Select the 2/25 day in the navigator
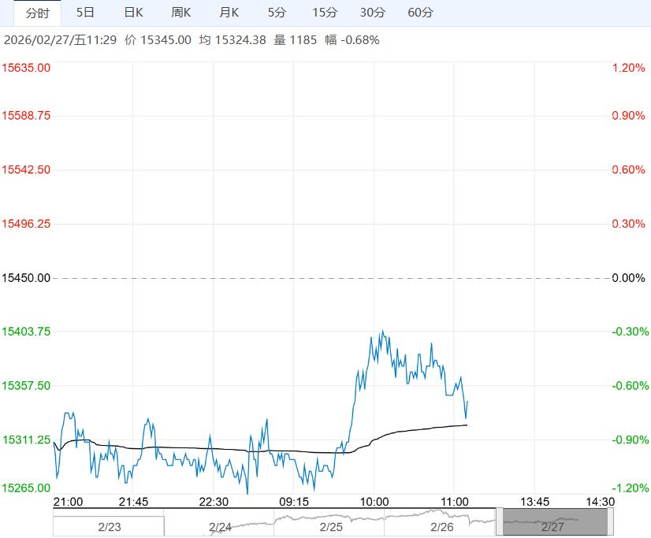651x538 pixels. click(331, 527)
